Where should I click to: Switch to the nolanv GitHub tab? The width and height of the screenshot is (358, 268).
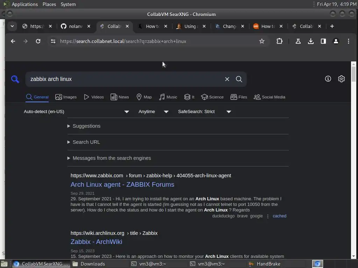click(75, 27)
